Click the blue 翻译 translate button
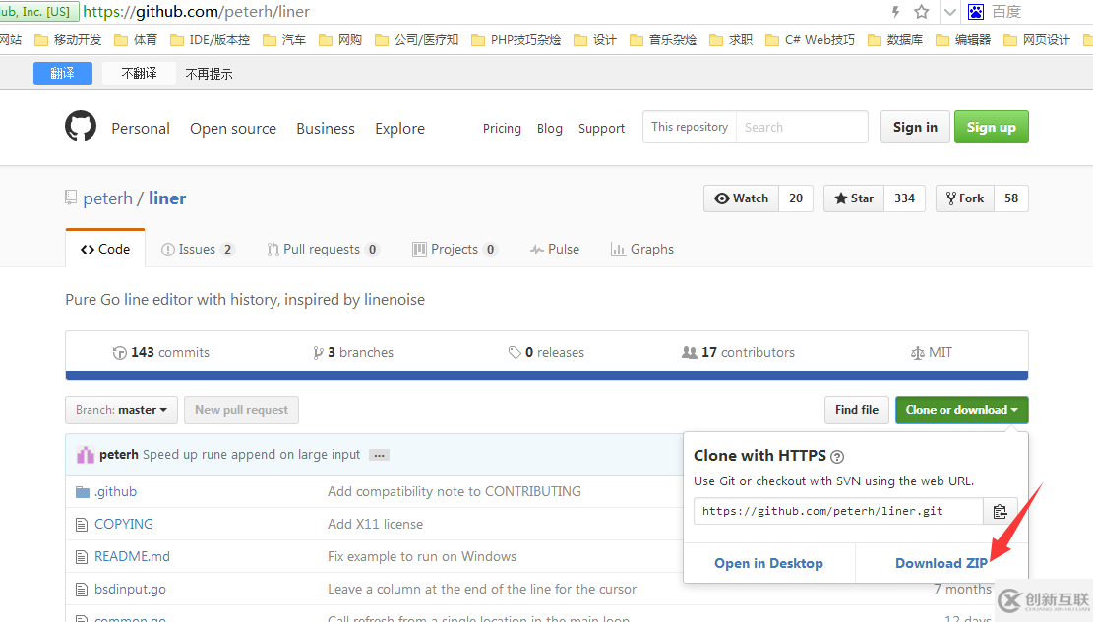Image resolution: width=1093 pixels, height=622 pixels. (63, 73)
